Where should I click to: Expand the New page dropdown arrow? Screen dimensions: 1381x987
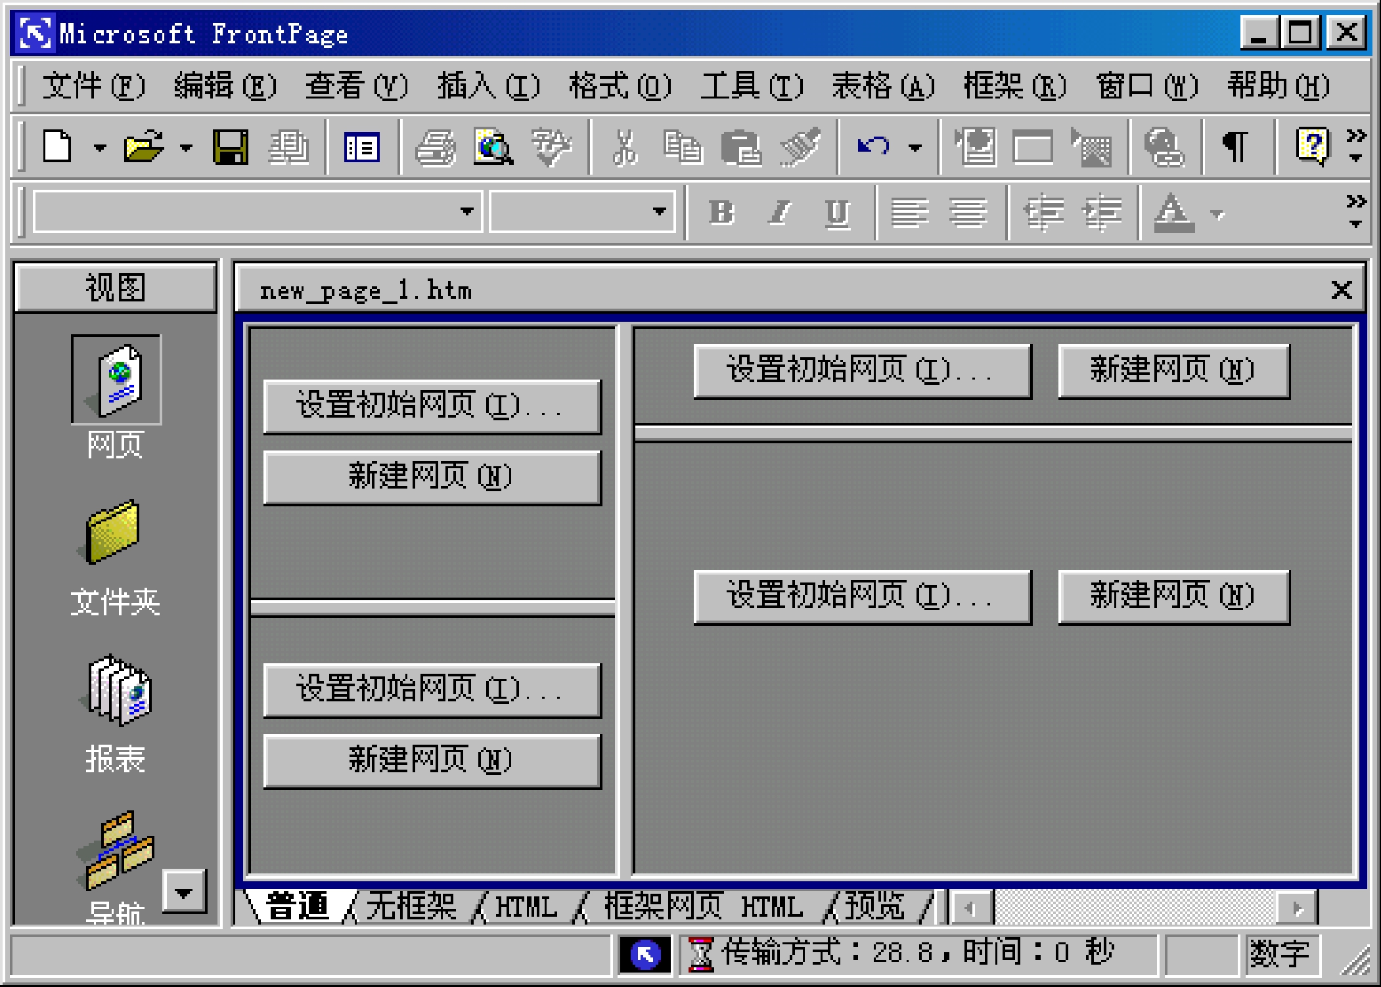coord(100,147)
